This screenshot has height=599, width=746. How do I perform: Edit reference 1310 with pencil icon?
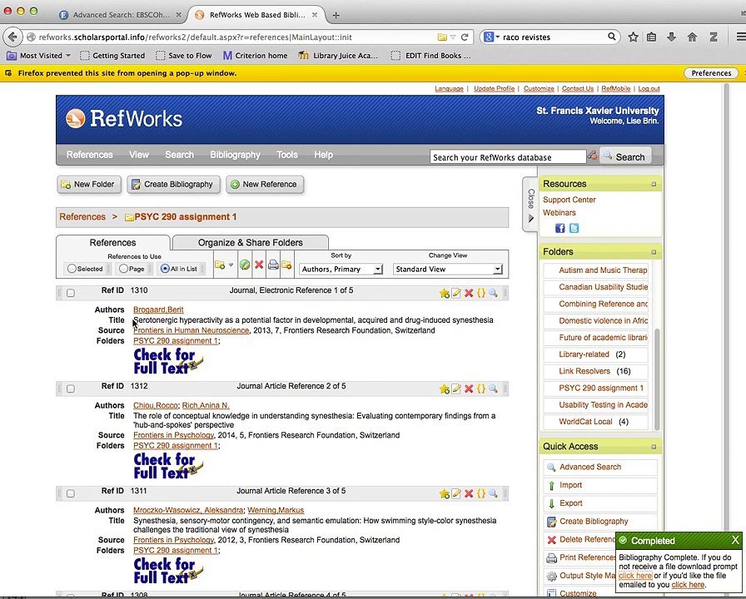pos(456,293)
